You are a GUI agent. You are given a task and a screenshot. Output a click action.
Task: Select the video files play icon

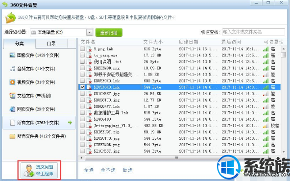(12, 82)
